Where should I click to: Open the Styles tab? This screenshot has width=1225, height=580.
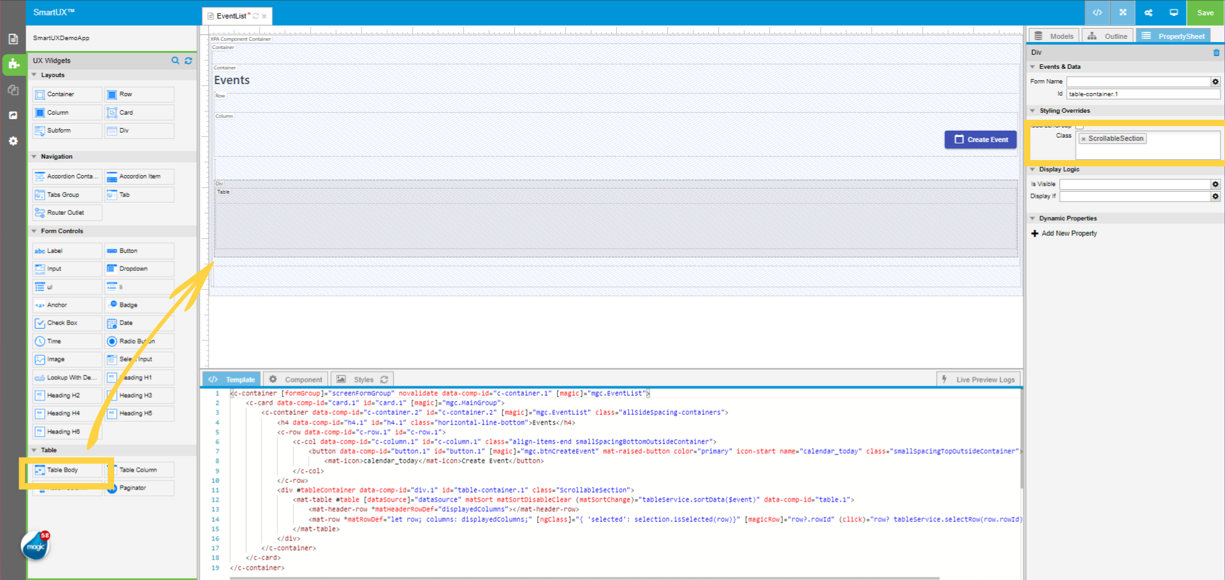pyautogui.click(x=362, y=379)
